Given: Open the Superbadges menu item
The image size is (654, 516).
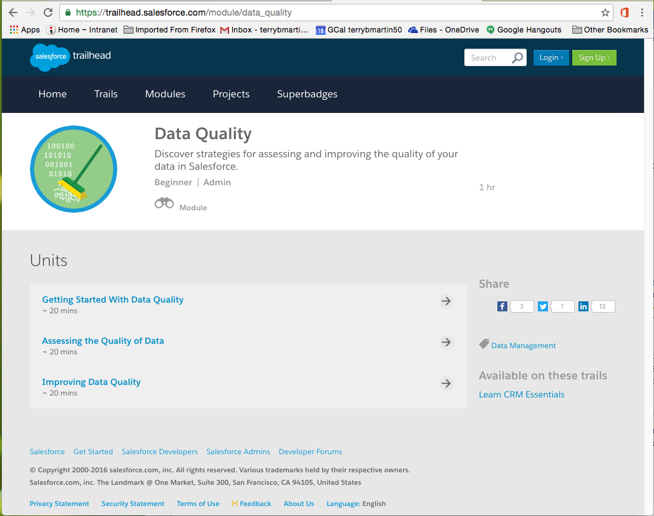Looking at the screenshot, I should click(x=306, y=94).
